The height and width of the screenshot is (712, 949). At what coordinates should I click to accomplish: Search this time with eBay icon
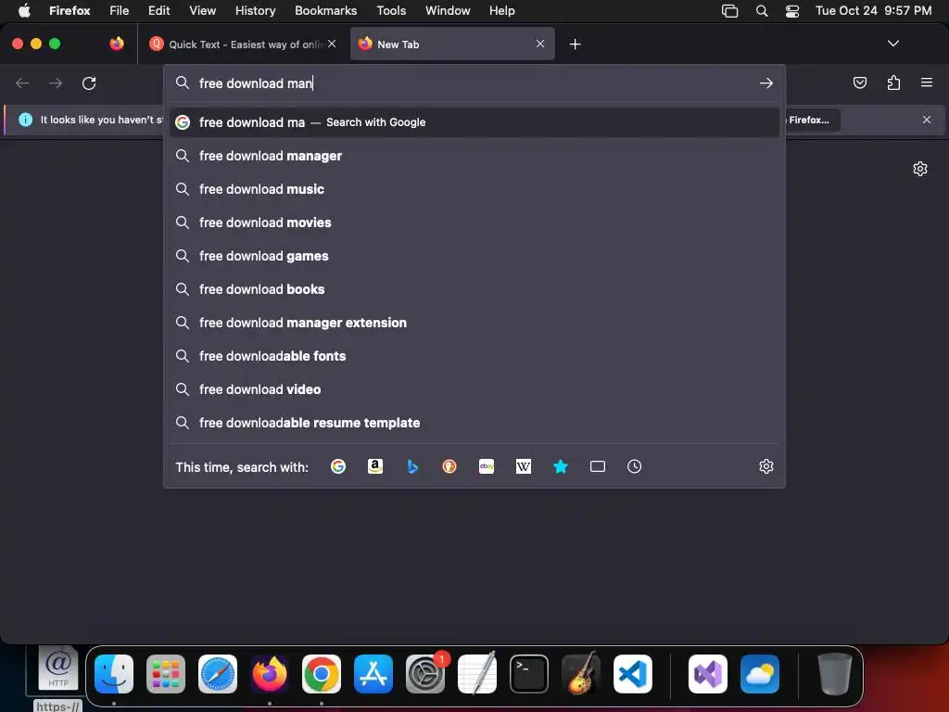pos(487,466)
